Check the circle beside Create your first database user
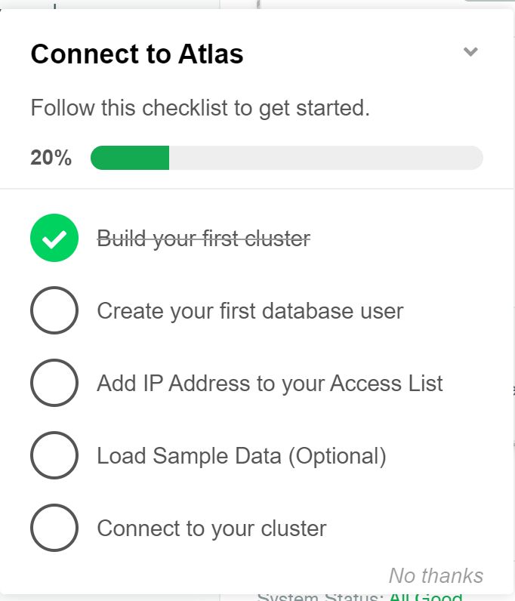Viewport: 515px width, 601px height. point(54,310)
